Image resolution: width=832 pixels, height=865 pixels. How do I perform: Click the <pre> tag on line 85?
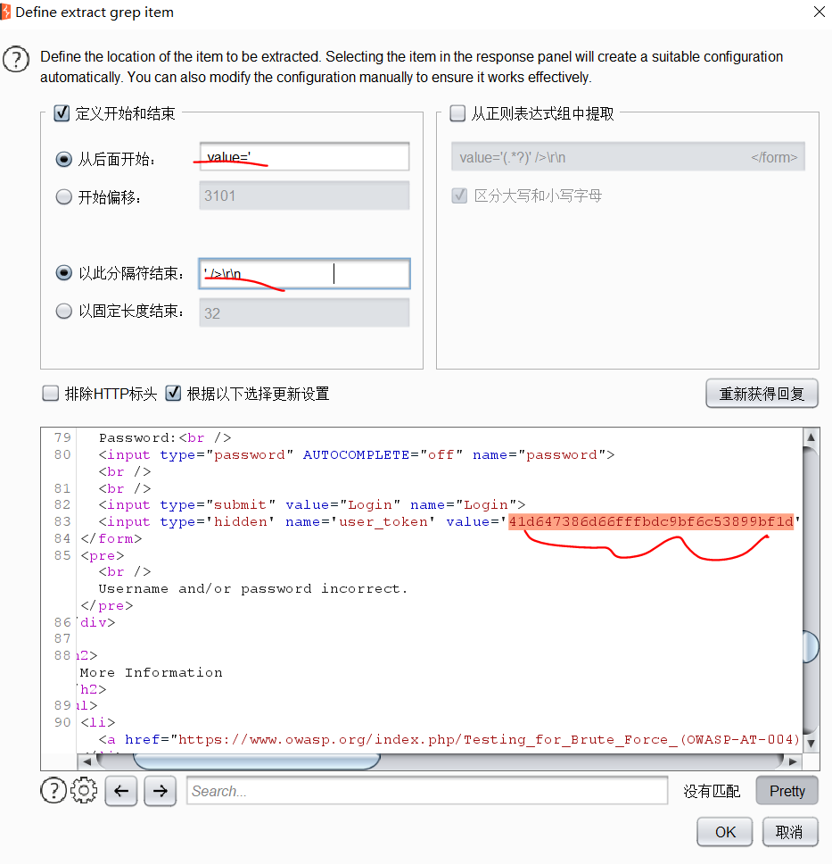pos(103,555)
